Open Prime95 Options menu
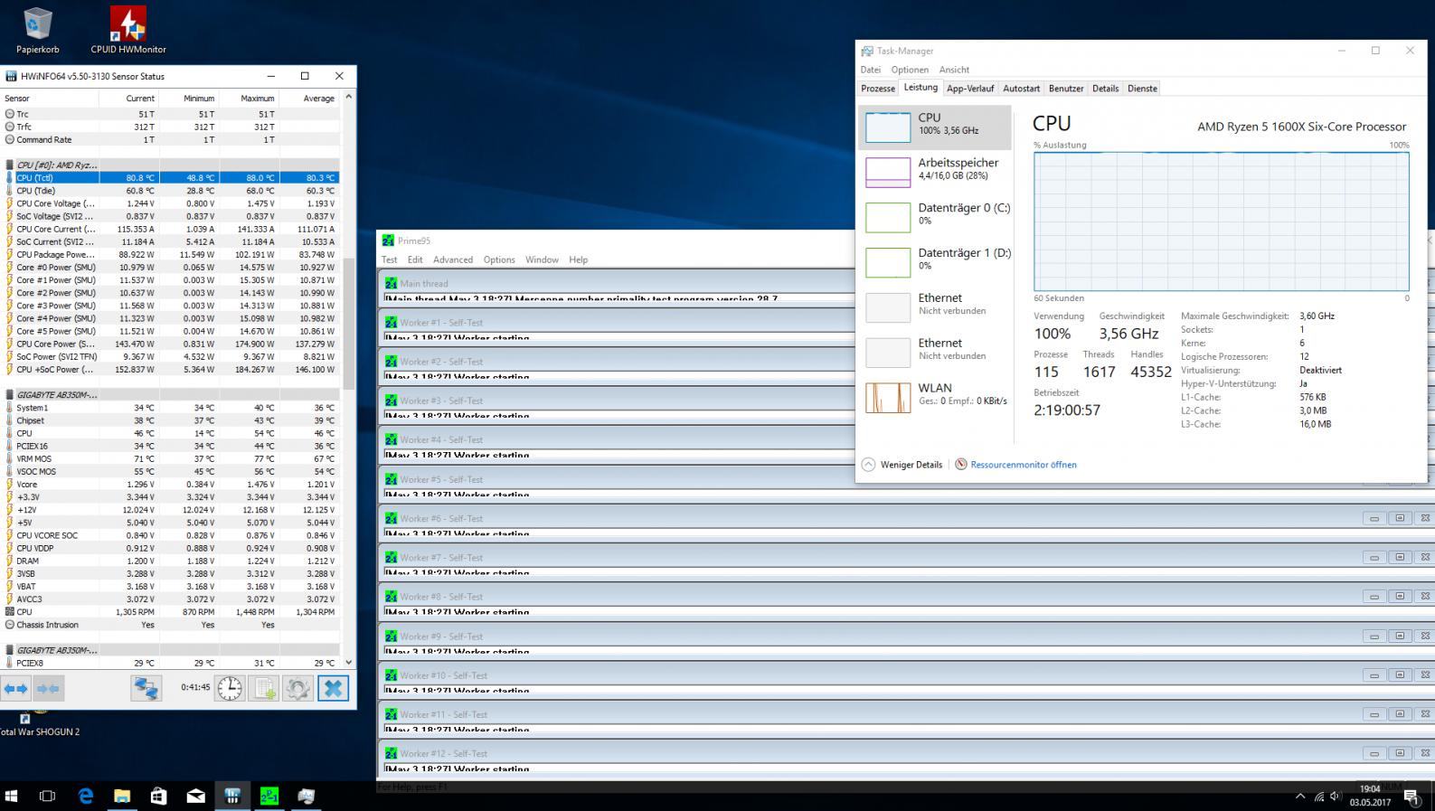The image size is (1435, 811). click(499, 259)
